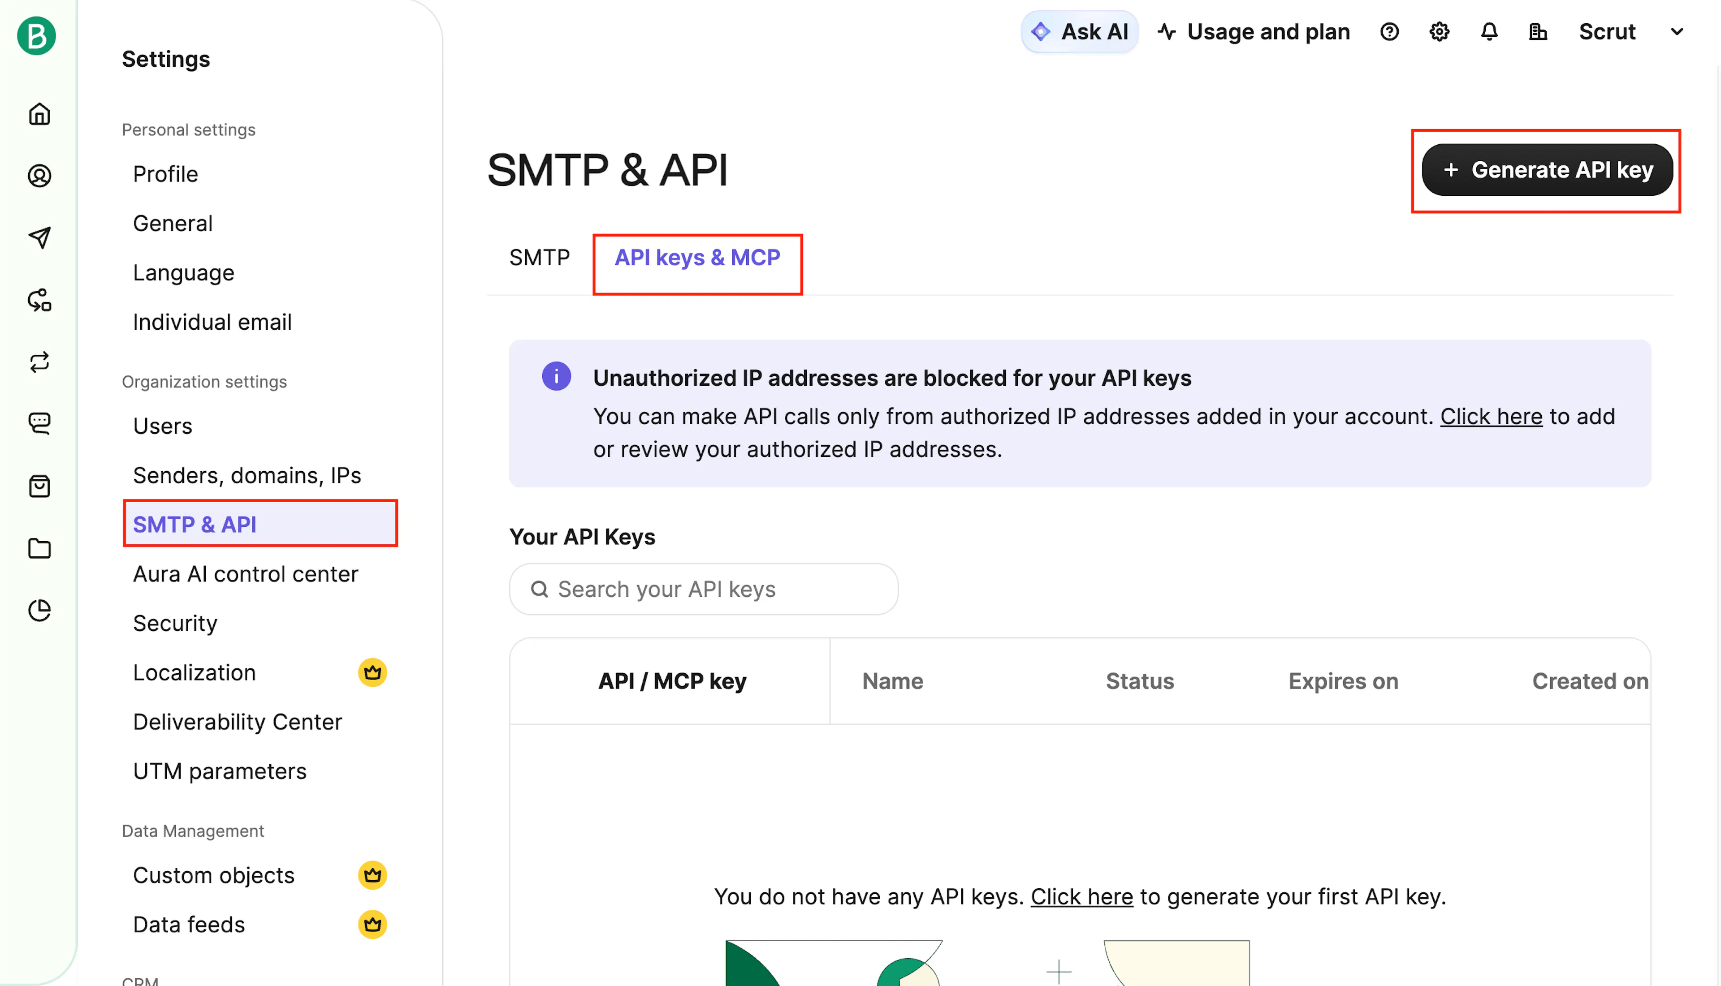Open the Campaigns paper plane icon
1721x986 pixels.
pos(39,238)
